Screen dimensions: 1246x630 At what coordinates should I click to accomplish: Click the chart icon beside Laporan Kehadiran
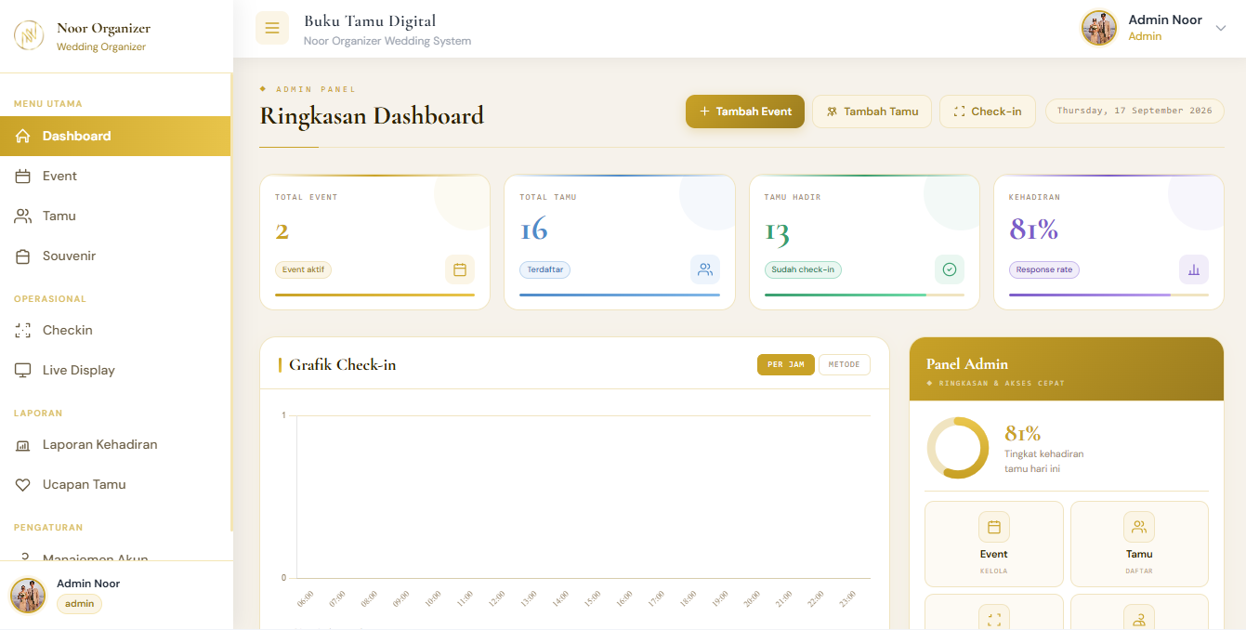[23, 444]
